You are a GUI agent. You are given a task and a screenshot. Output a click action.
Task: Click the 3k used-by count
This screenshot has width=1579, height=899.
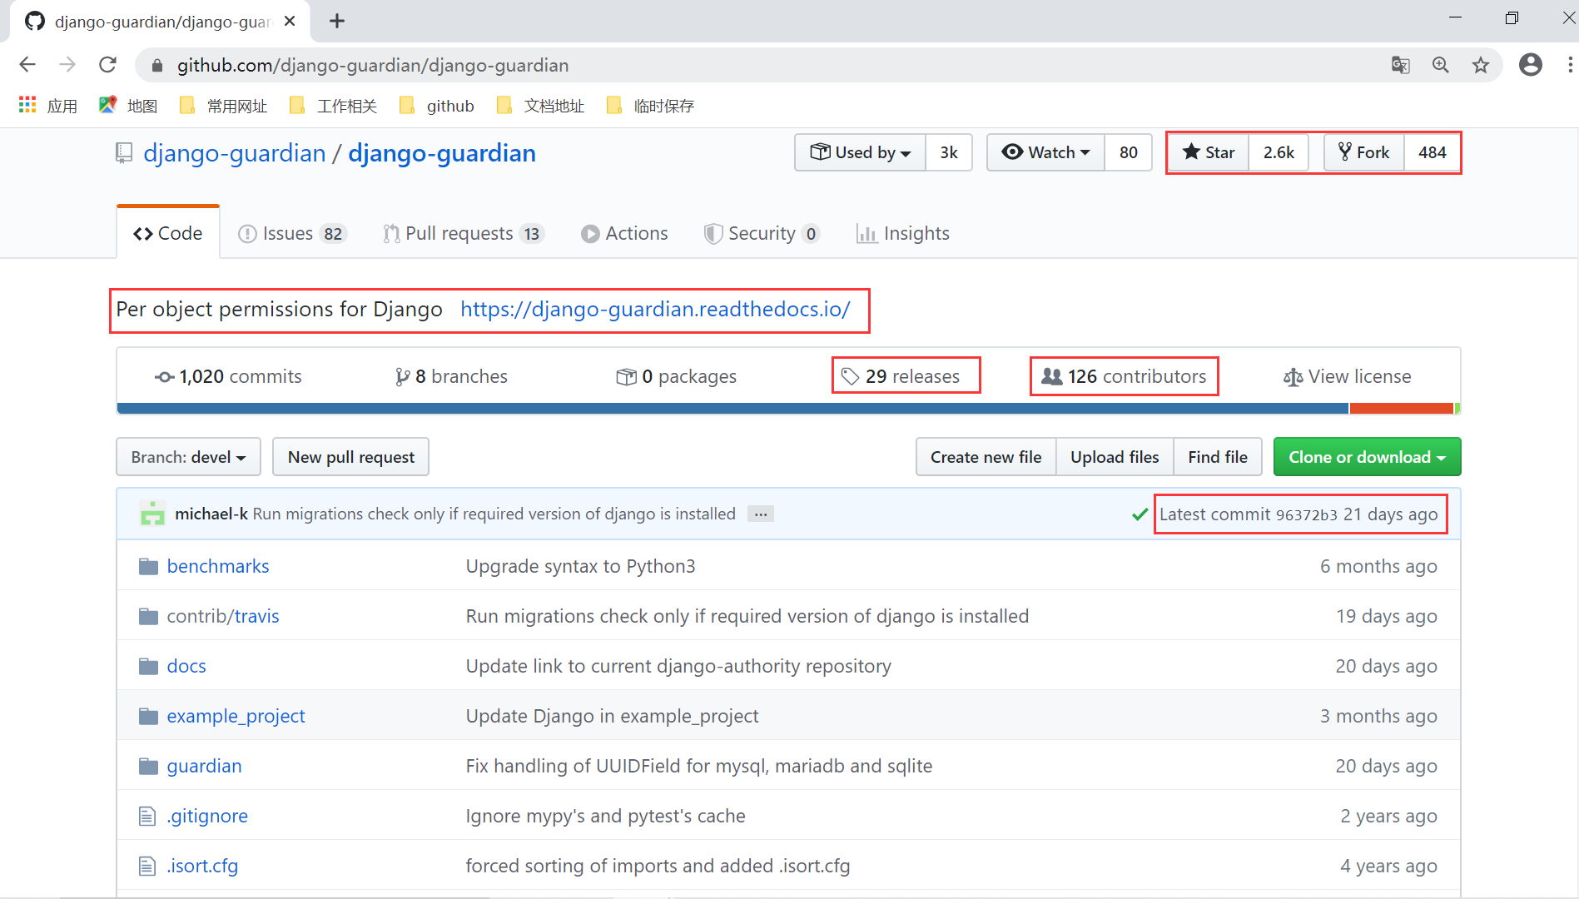[949, 152]
